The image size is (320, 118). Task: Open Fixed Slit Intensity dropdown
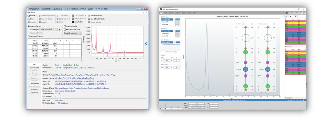72,33
